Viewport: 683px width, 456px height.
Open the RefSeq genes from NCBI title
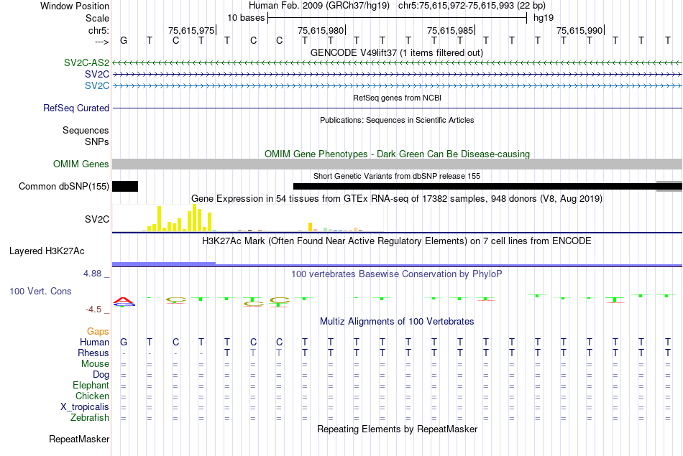(397, 98)
